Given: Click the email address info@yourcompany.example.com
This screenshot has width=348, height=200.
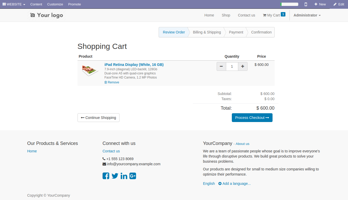Looking at the screenshot, I should tap(134, 164).
